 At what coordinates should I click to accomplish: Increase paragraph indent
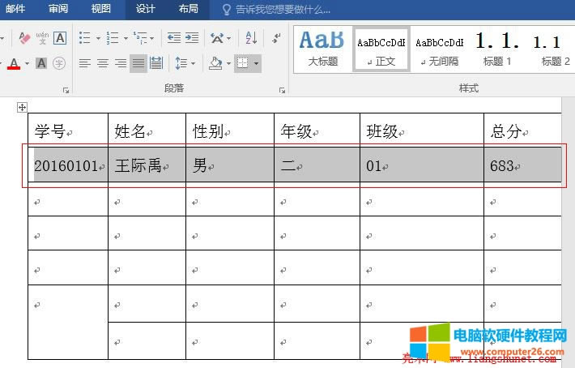(192, 38)
